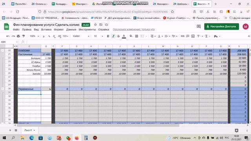
Task: Open the Вид menu
Action: pyautogui.click(x=36, y=30)
